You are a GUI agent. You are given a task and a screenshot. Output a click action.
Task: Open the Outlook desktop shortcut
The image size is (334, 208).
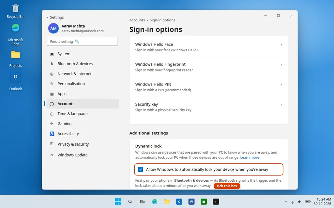pos(16,82)
